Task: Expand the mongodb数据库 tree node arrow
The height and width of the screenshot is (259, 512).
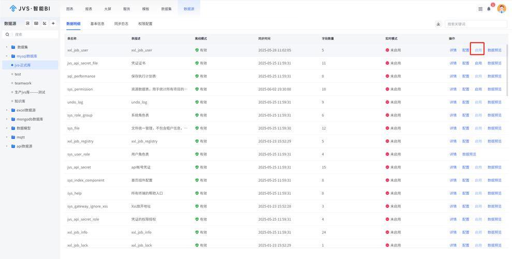Action: click(x=7, y=119)
